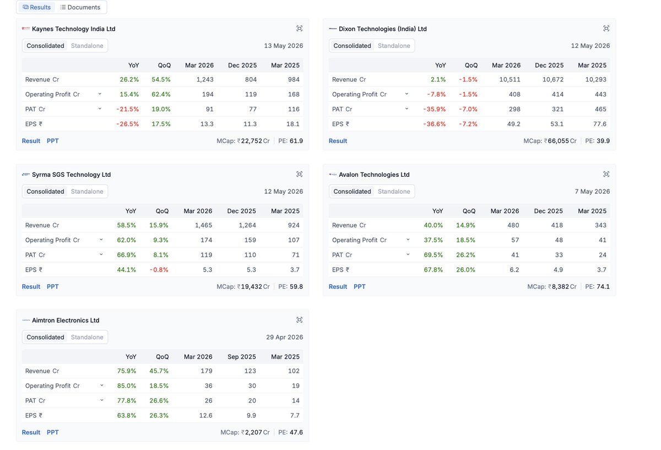Expand PAT row in Dixon card
Viewport: 661px width, 450px height.
tap(407, 109)
